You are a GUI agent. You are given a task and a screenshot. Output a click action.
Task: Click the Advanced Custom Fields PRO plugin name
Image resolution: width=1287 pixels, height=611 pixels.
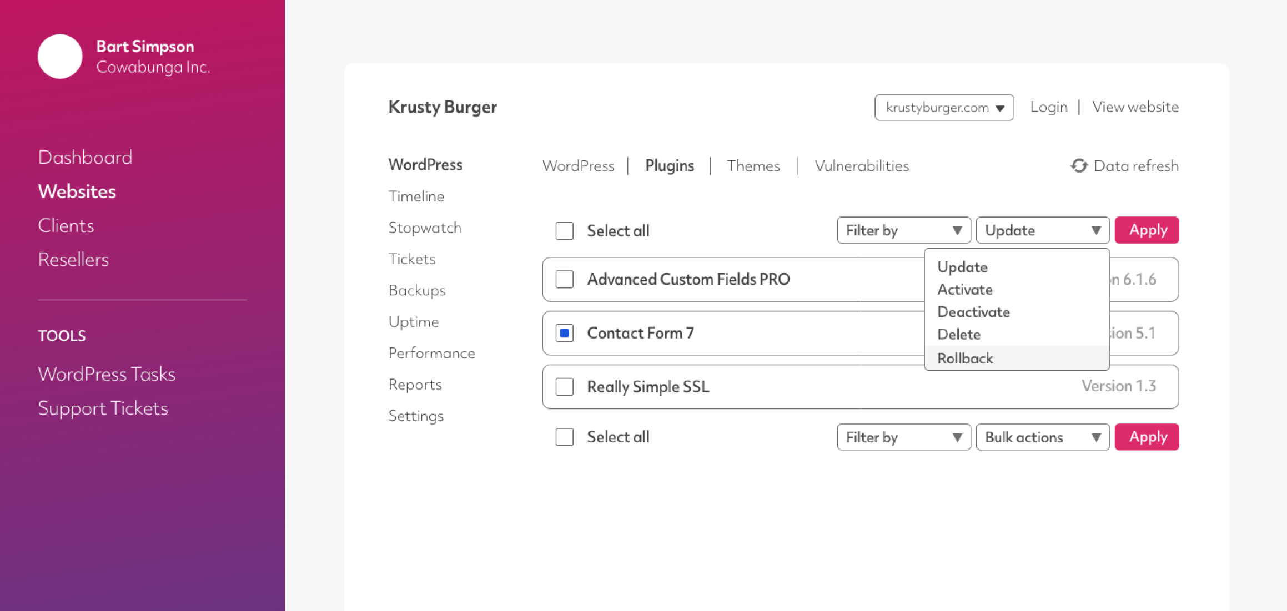point(688,279)
